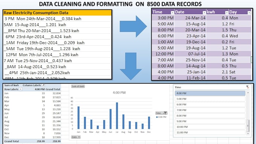Click the Grand Total row label in the pivot table

12,141
